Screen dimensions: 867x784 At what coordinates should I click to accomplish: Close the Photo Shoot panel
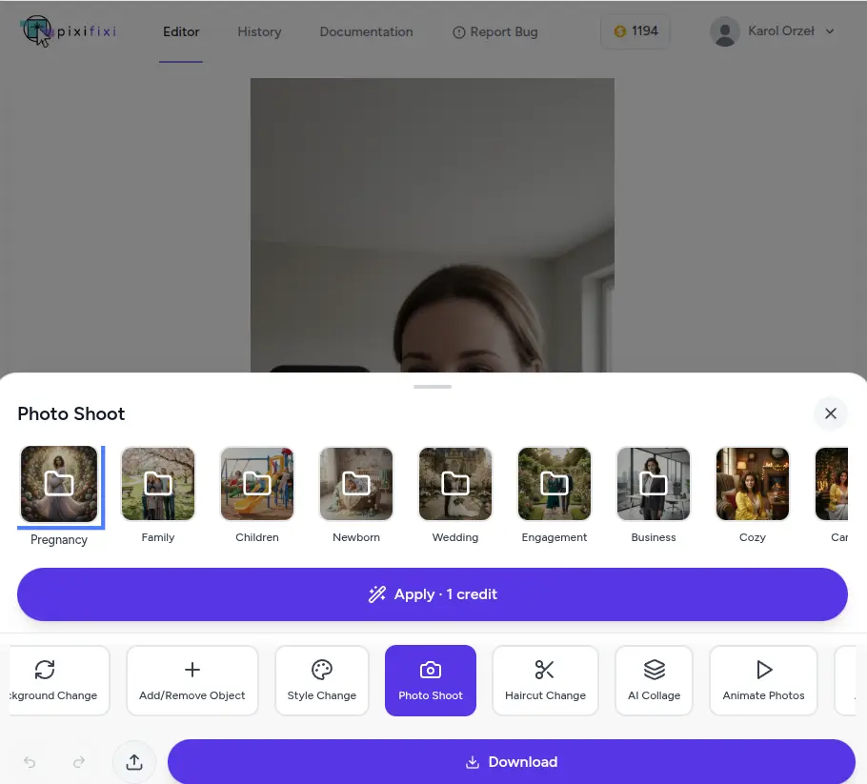(x=830, y=413)
